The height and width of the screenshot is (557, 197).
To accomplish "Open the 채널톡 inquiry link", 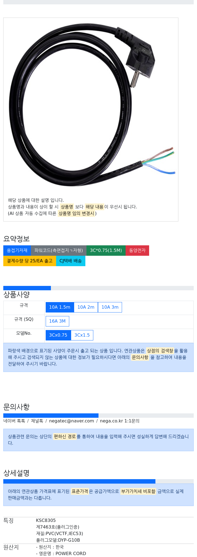I will pos(37,421).
